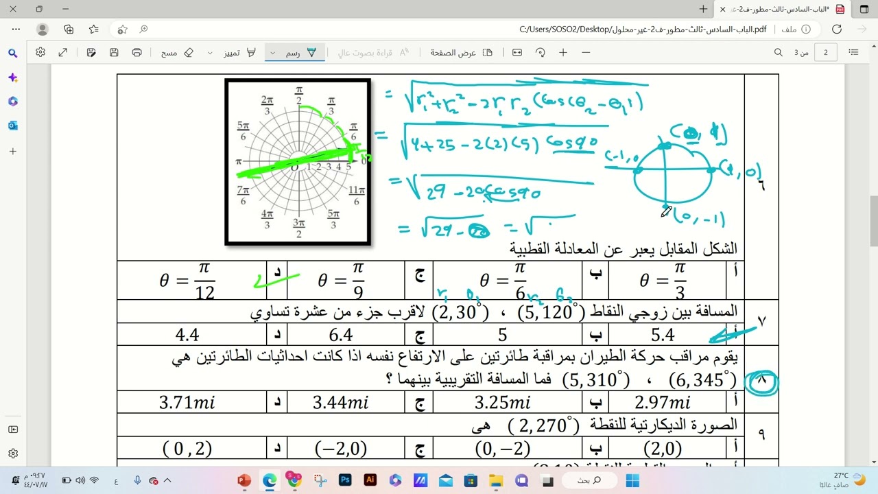Select the erase (مسح) tool

click(x=178, y=52)
